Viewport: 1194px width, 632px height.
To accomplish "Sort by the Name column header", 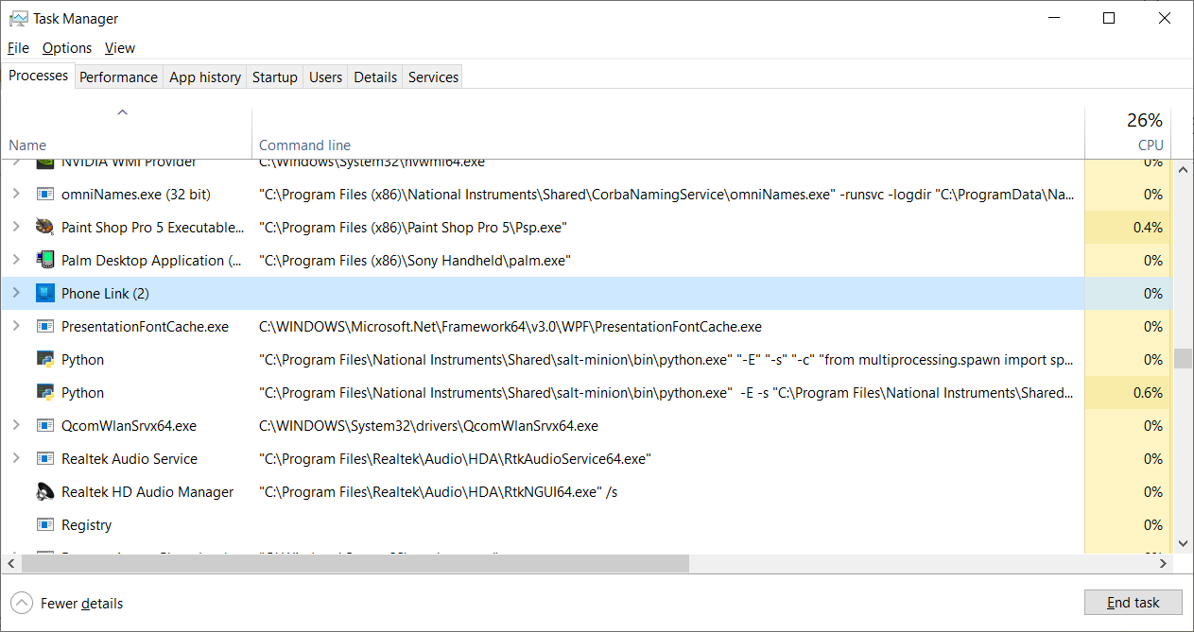I will 126,132.
